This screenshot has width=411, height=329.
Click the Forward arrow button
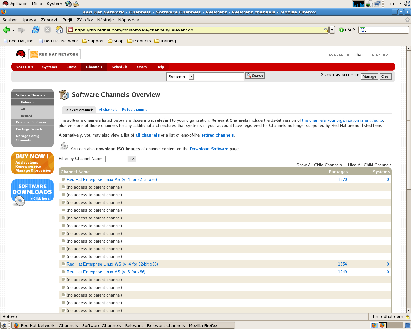21,30
